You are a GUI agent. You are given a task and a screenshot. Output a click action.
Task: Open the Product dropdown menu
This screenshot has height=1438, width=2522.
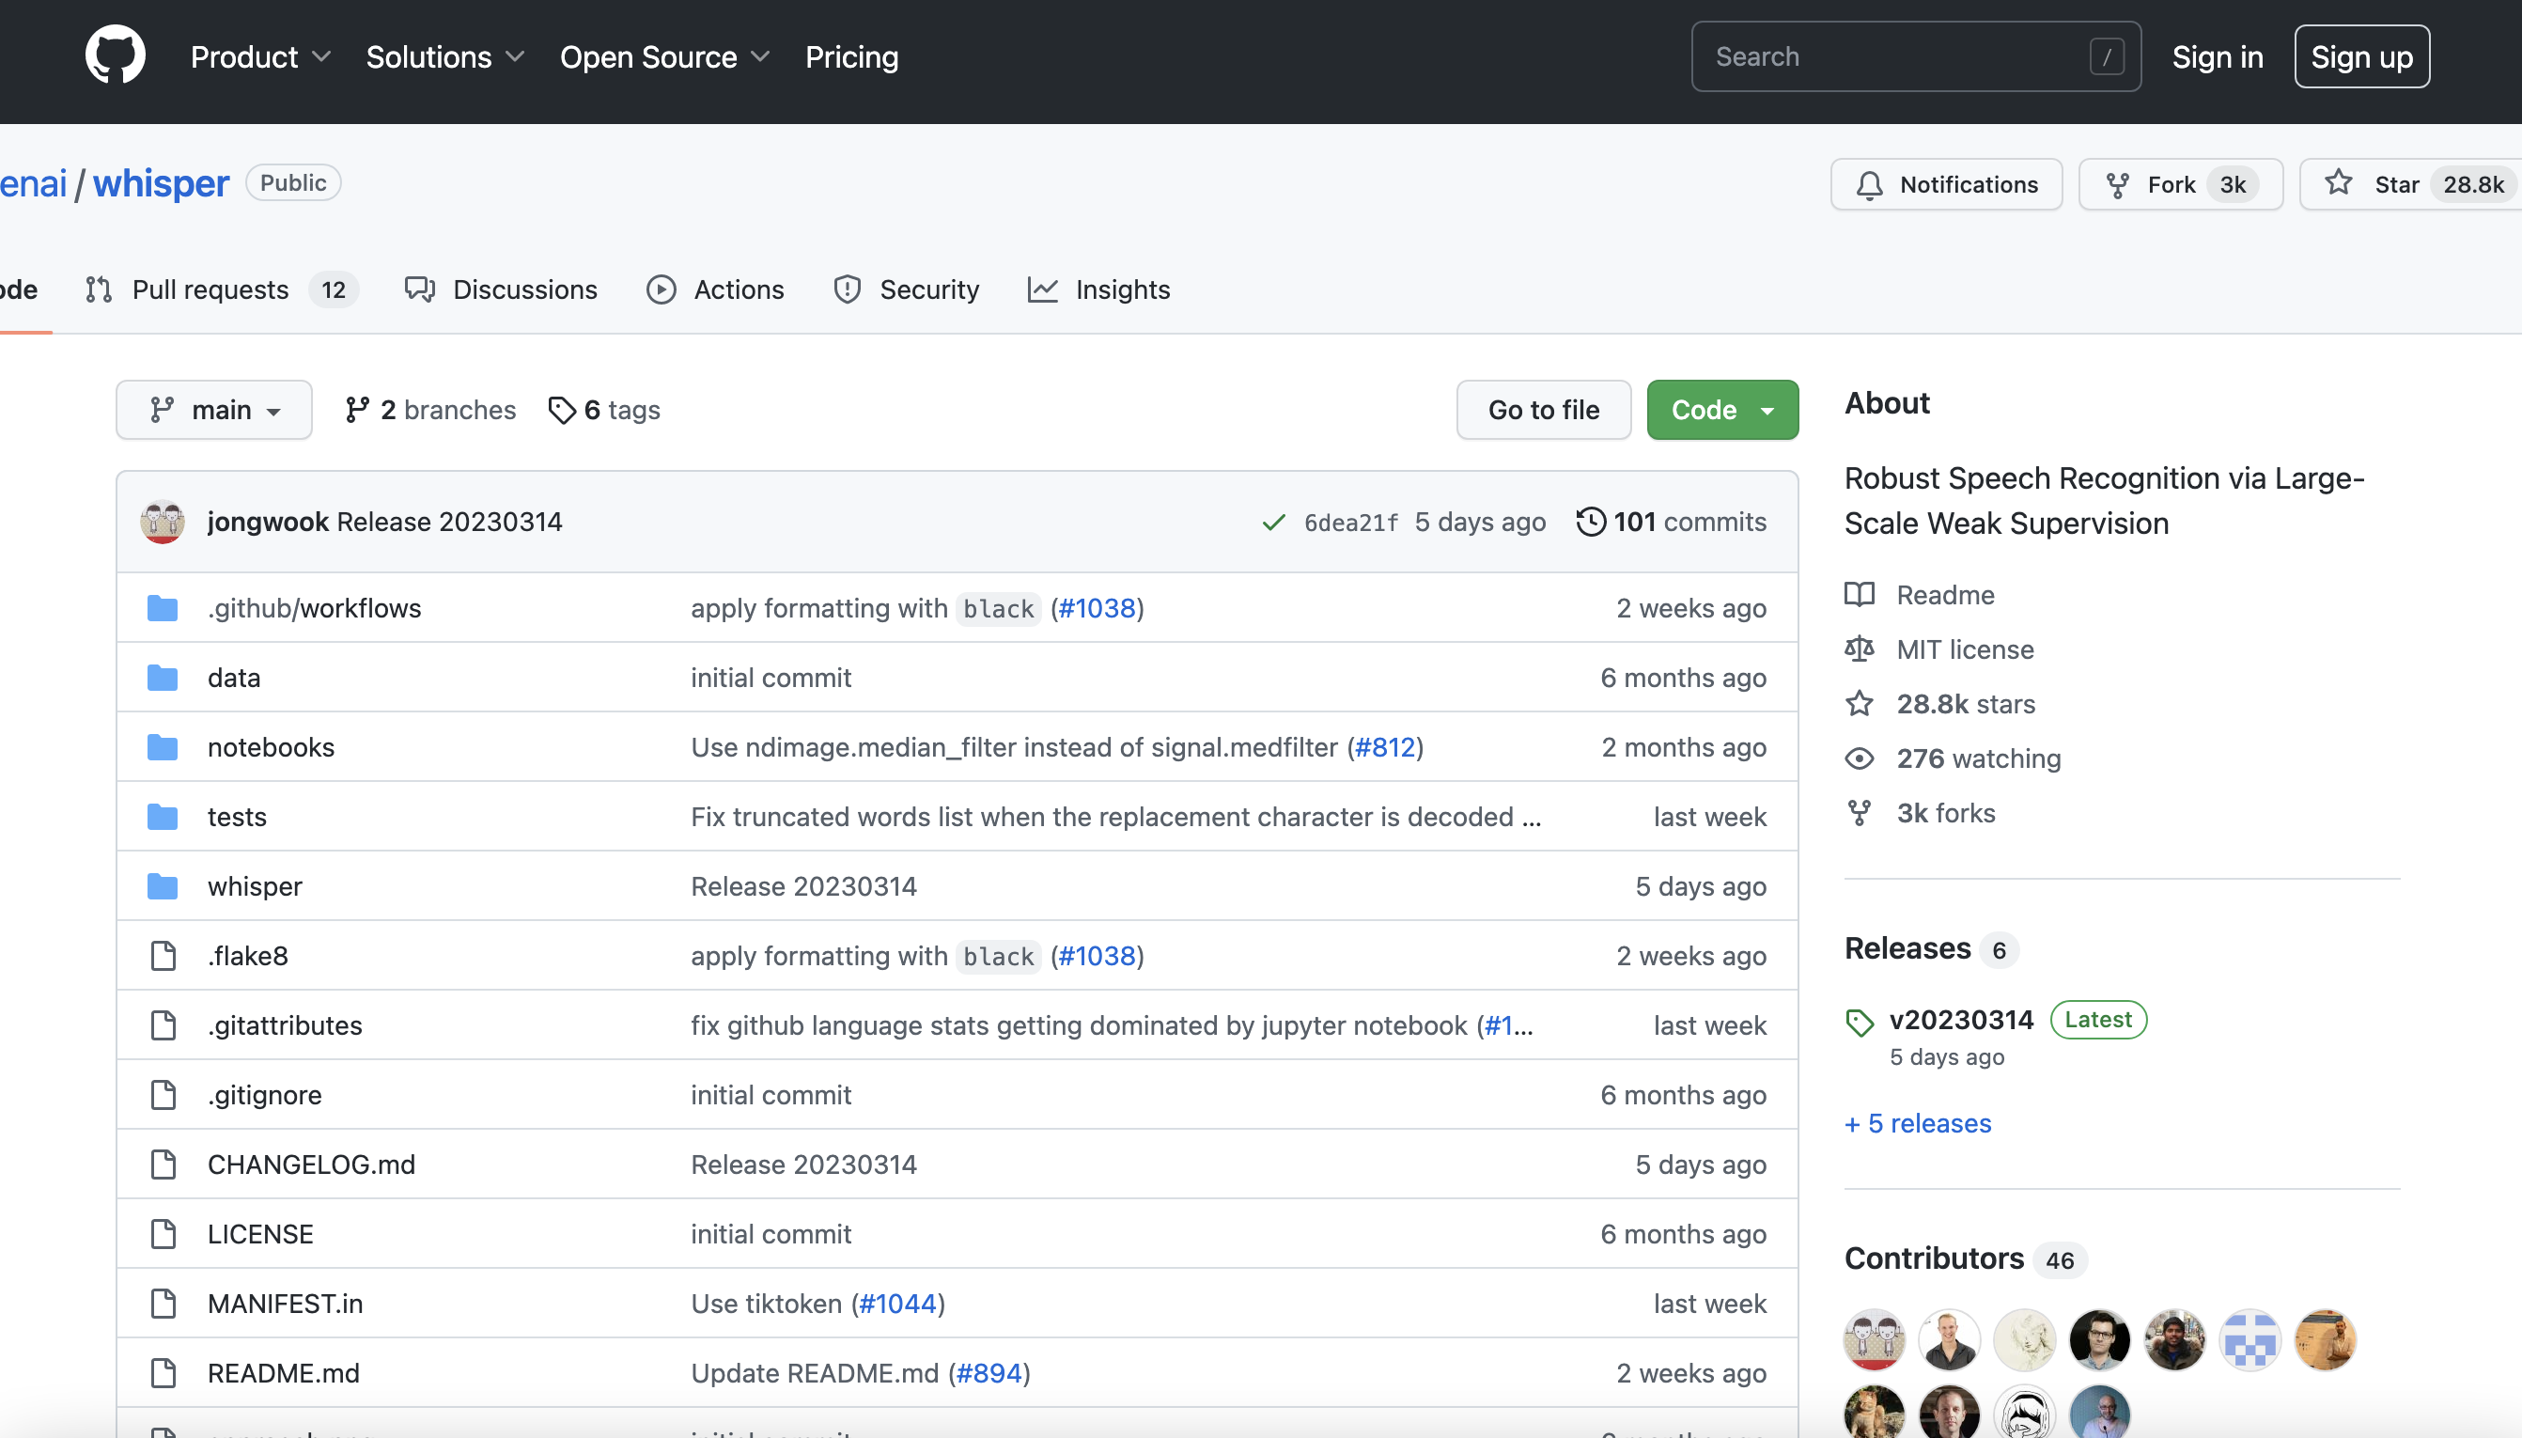(258, 56)
